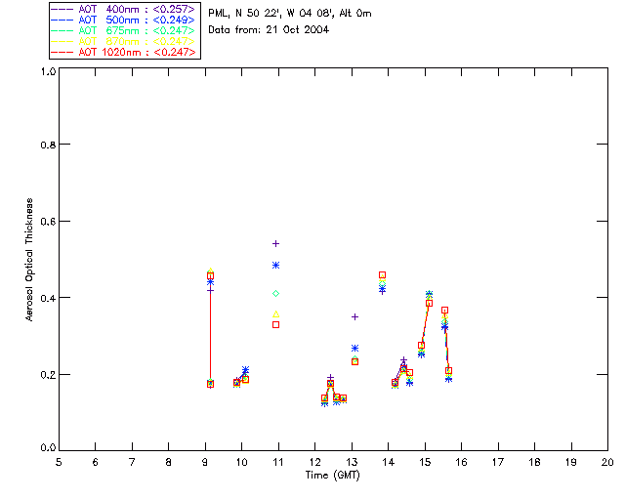Viewport: 625px width, 500px height.
Task: Click the AOT 400nm legend entry
Action: point(123,9)
